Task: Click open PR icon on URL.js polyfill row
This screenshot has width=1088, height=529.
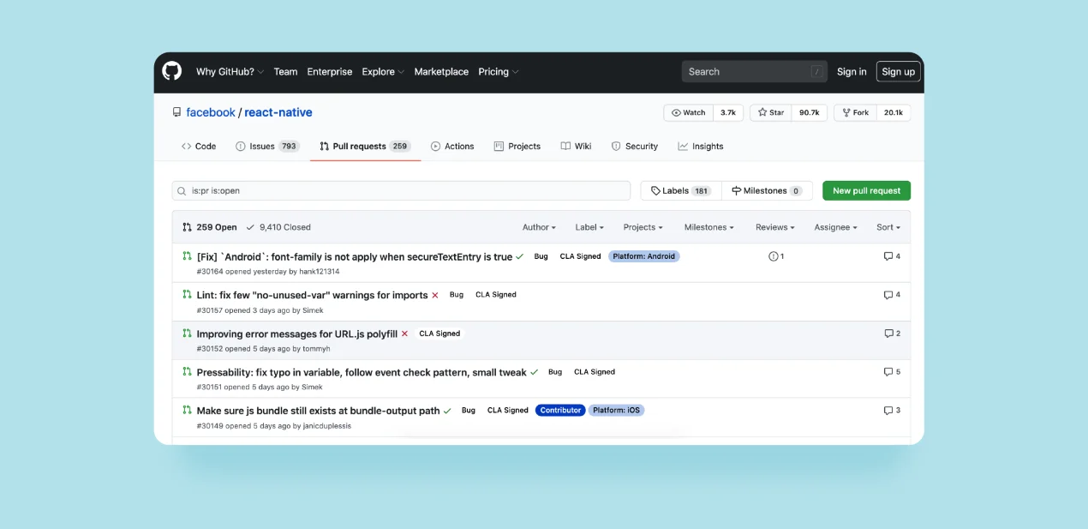Action: click(187, 333)
